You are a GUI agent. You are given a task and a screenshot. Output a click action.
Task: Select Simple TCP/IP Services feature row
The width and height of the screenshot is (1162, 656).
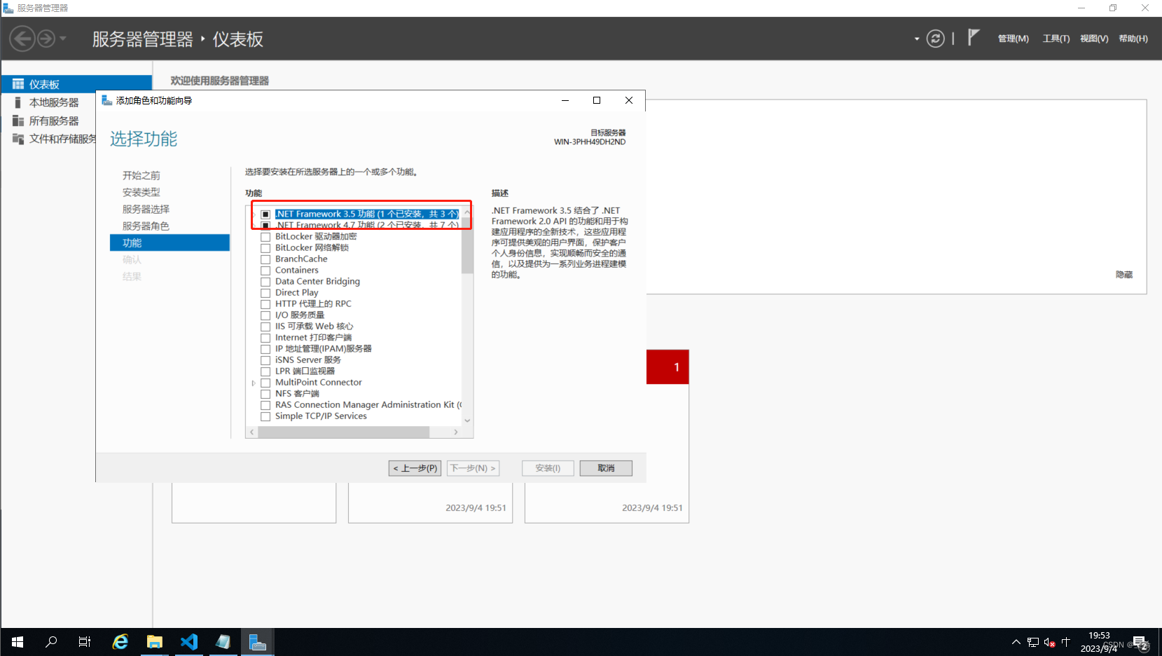321,416
